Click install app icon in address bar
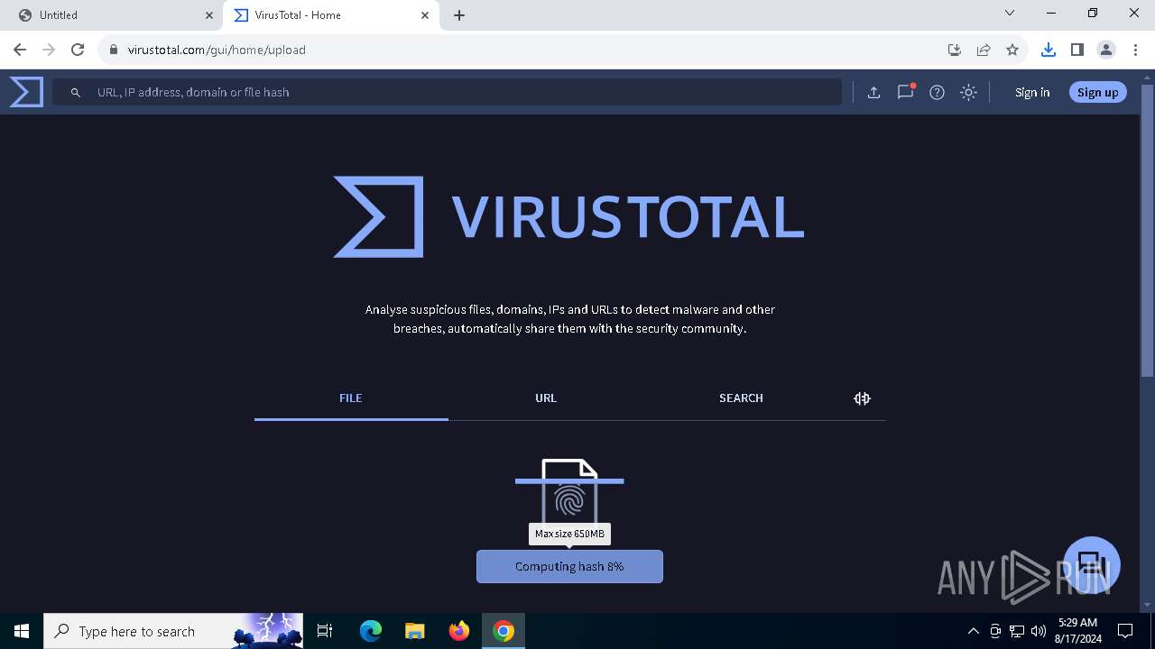1155x649 pixels. (954, 50)
